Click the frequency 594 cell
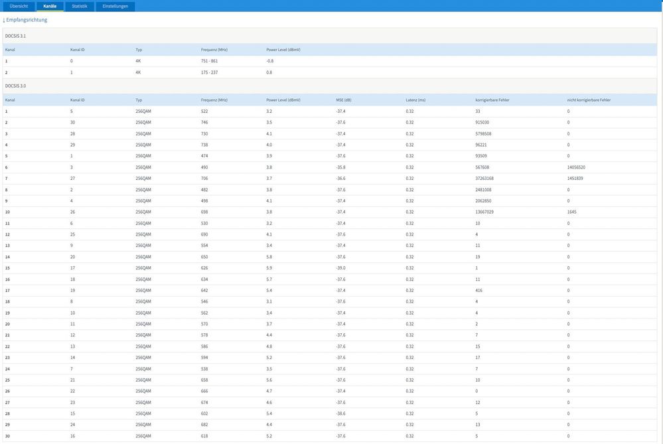Viewport: 663px width, 444px height. pos(204,357)
